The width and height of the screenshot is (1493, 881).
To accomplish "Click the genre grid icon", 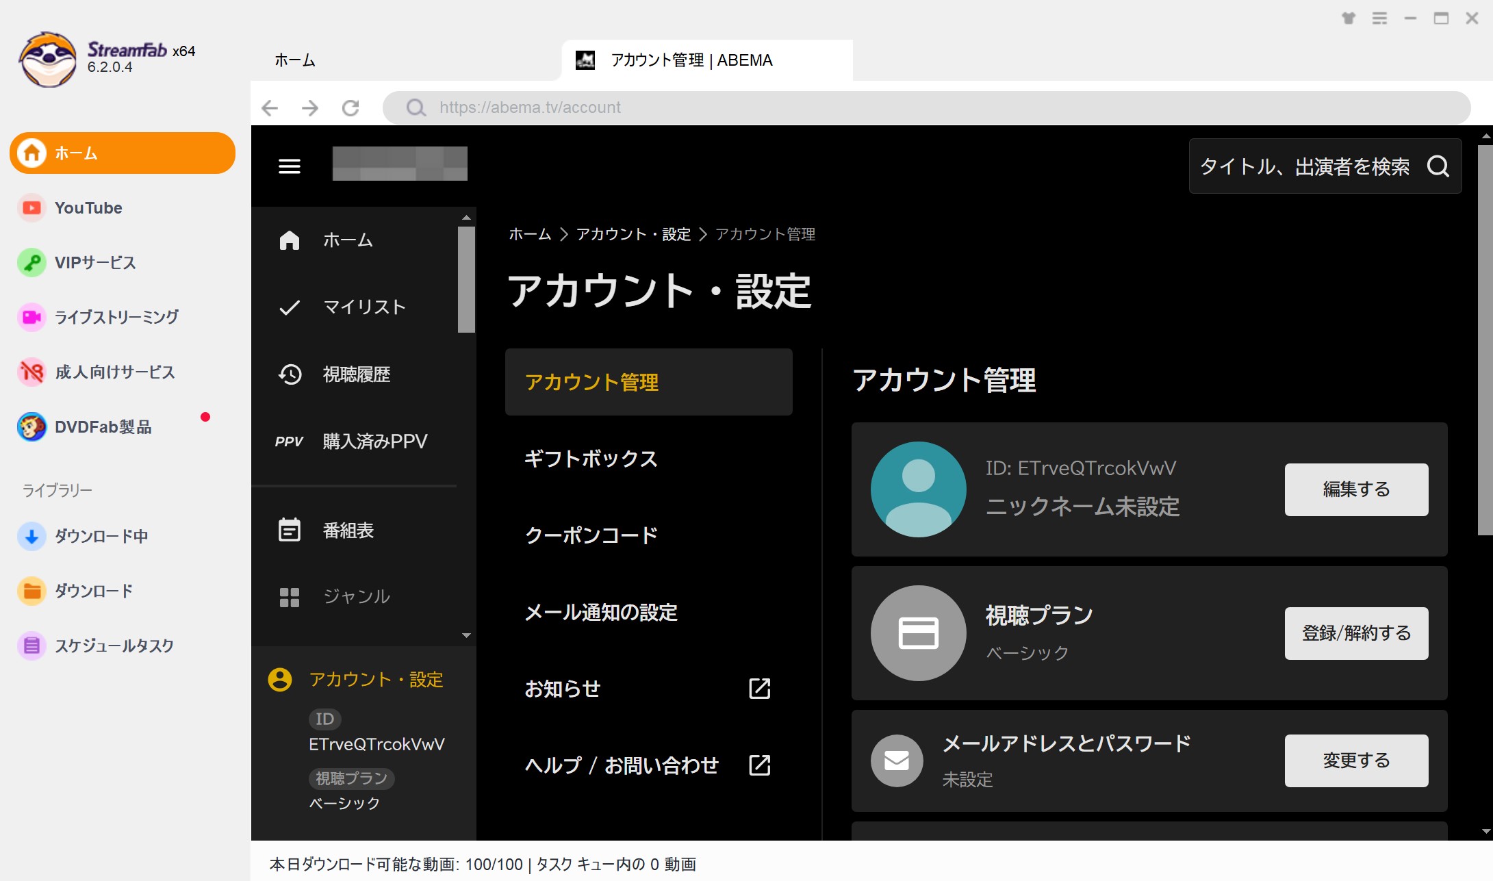I will click(x=290, y=597).
